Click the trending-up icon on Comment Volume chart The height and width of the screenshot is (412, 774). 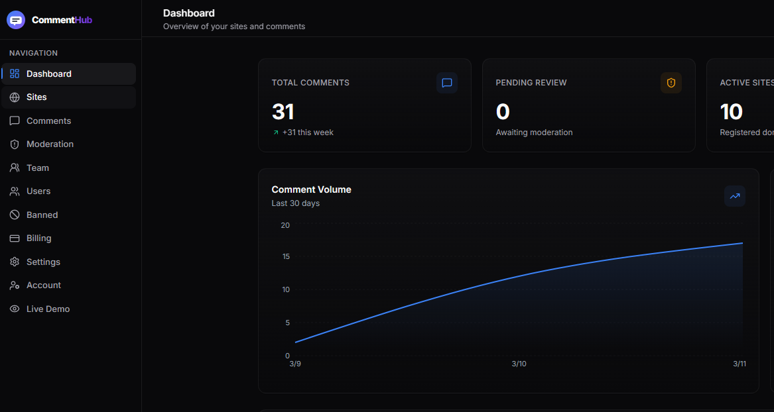(x=735, y=196)
